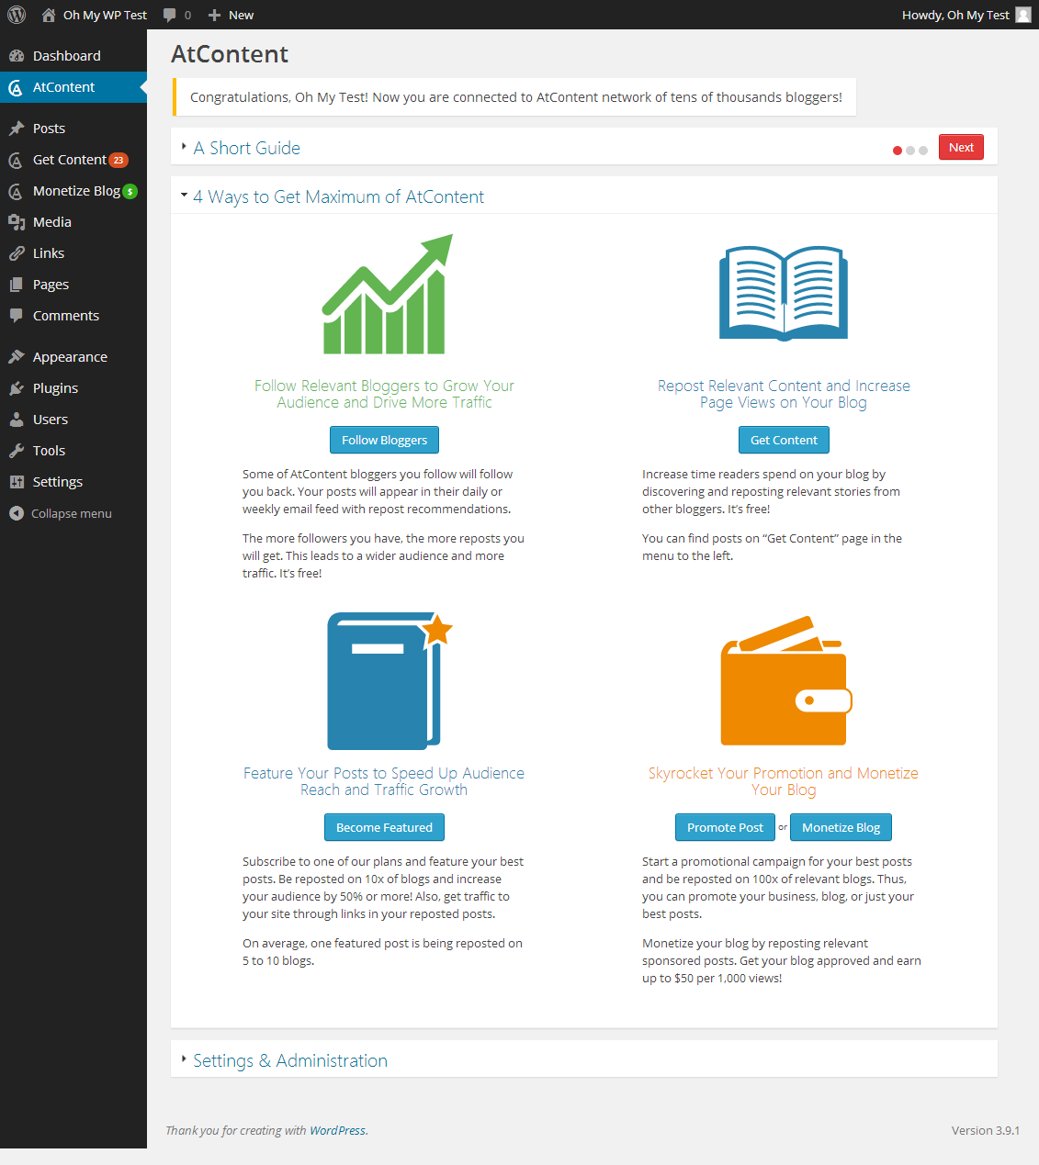Screen dimensions: 1039x1165
Task: Open Links menu label
Action: [49, 253]
